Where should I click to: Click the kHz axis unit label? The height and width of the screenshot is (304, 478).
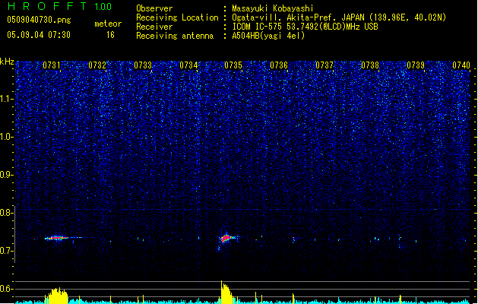click(x=7, y=62)
